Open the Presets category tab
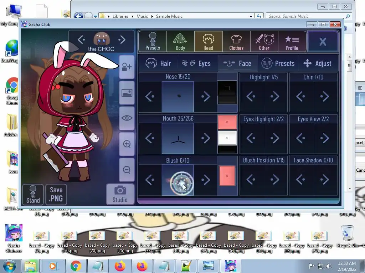The height and width of the screenshot is (273, 365). coord(153,42)
